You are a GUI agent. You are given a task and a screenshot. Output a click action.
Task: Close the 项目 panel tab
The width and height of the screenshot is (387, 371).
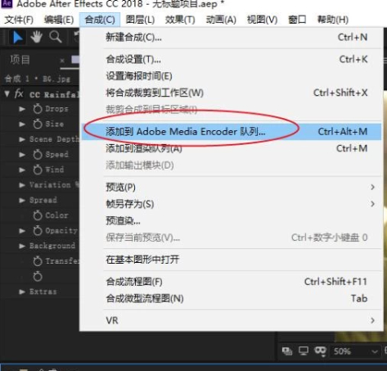coord(62,61)
